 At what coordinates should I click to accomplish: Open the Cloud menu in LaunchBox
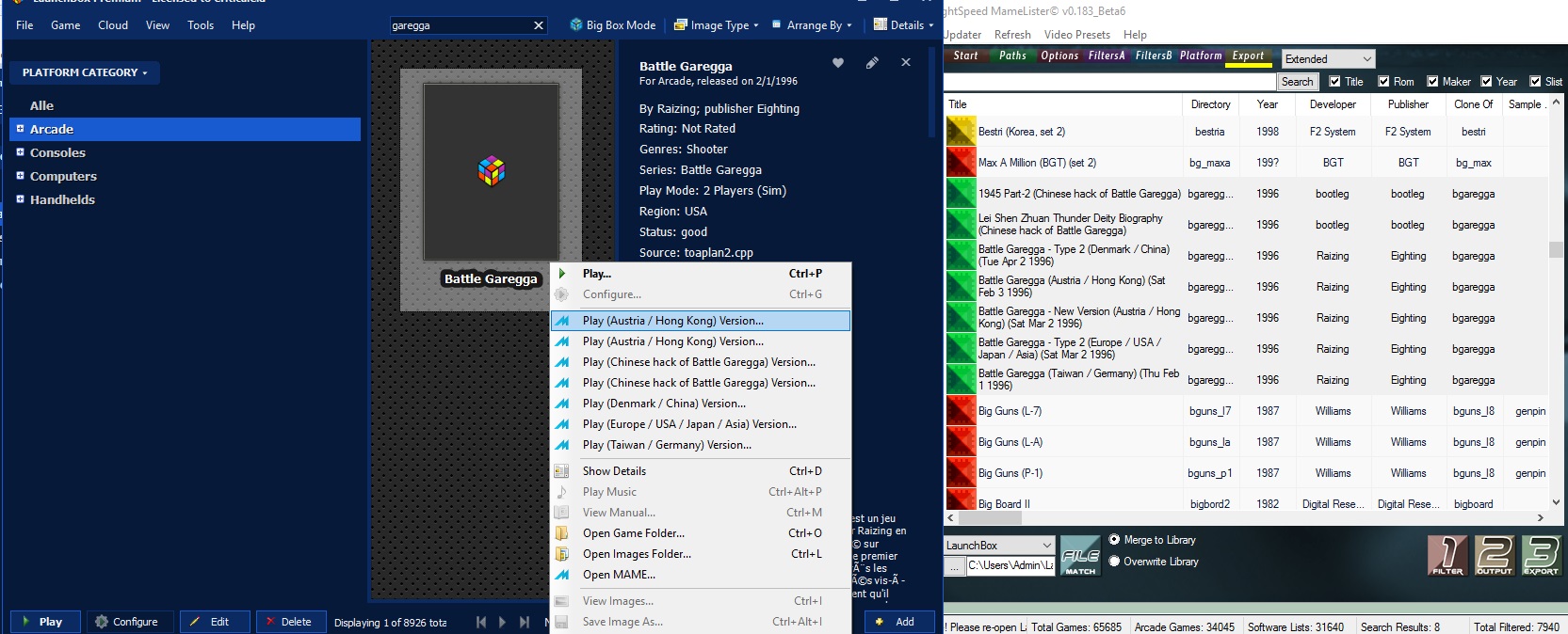113,25
